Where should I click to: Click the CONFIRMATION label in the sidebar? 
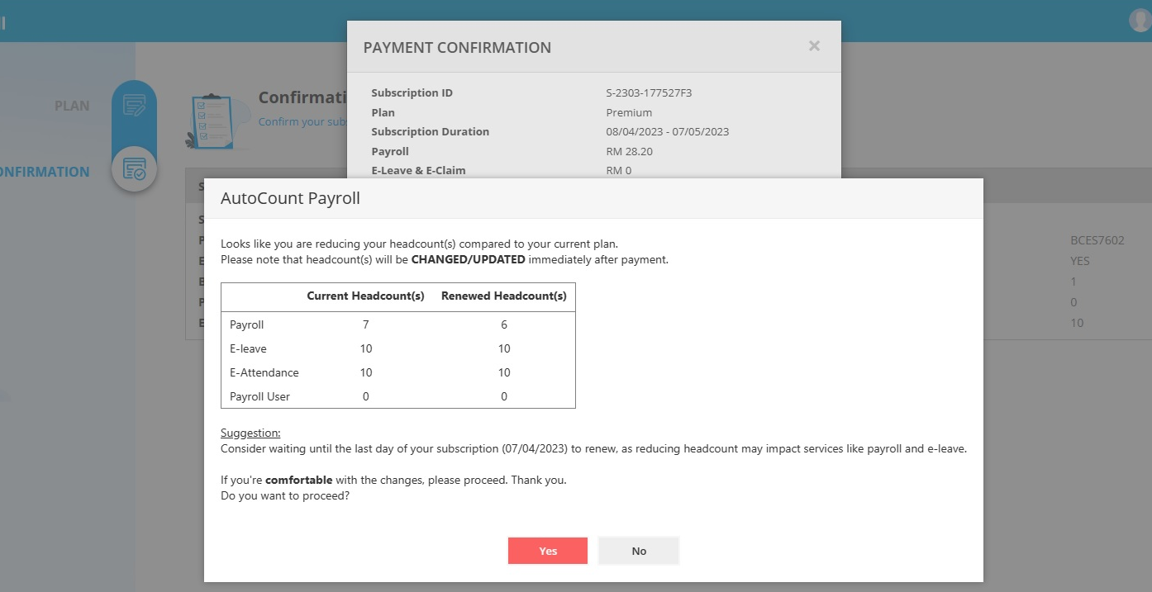[x=43, y=172]
